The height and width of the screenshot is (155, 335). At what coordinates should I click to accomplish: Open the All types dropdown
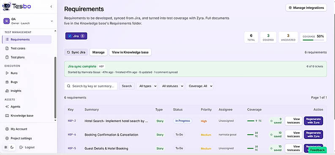pos(147,86)
